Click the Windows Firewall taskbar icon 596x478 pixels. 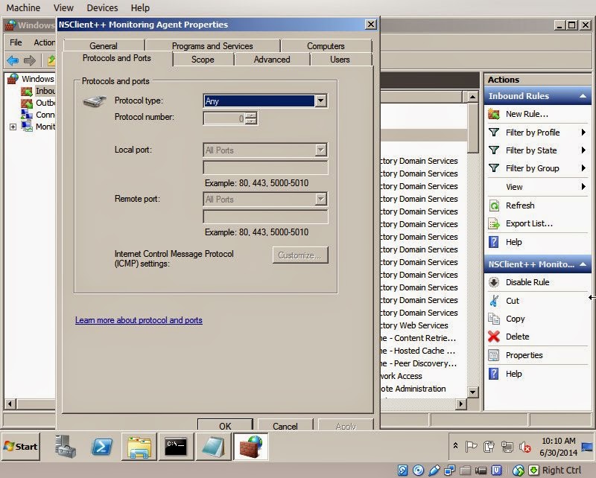point(251,447)
